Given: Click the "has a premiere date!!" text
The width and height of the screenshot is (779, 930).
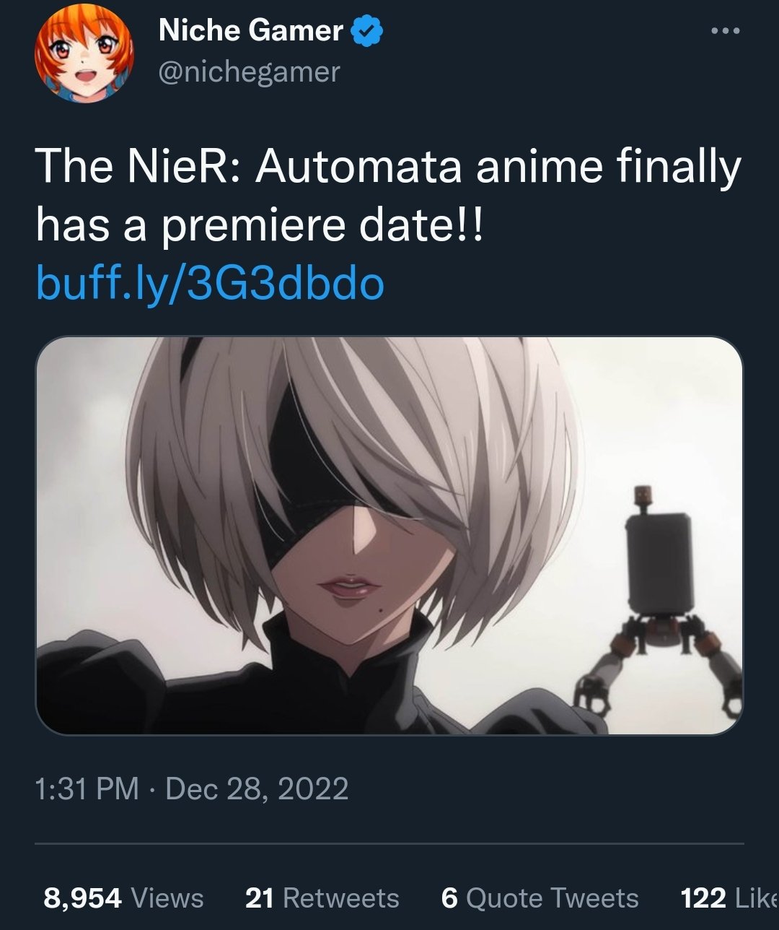Looking at the screenshot, I should 262,226.
